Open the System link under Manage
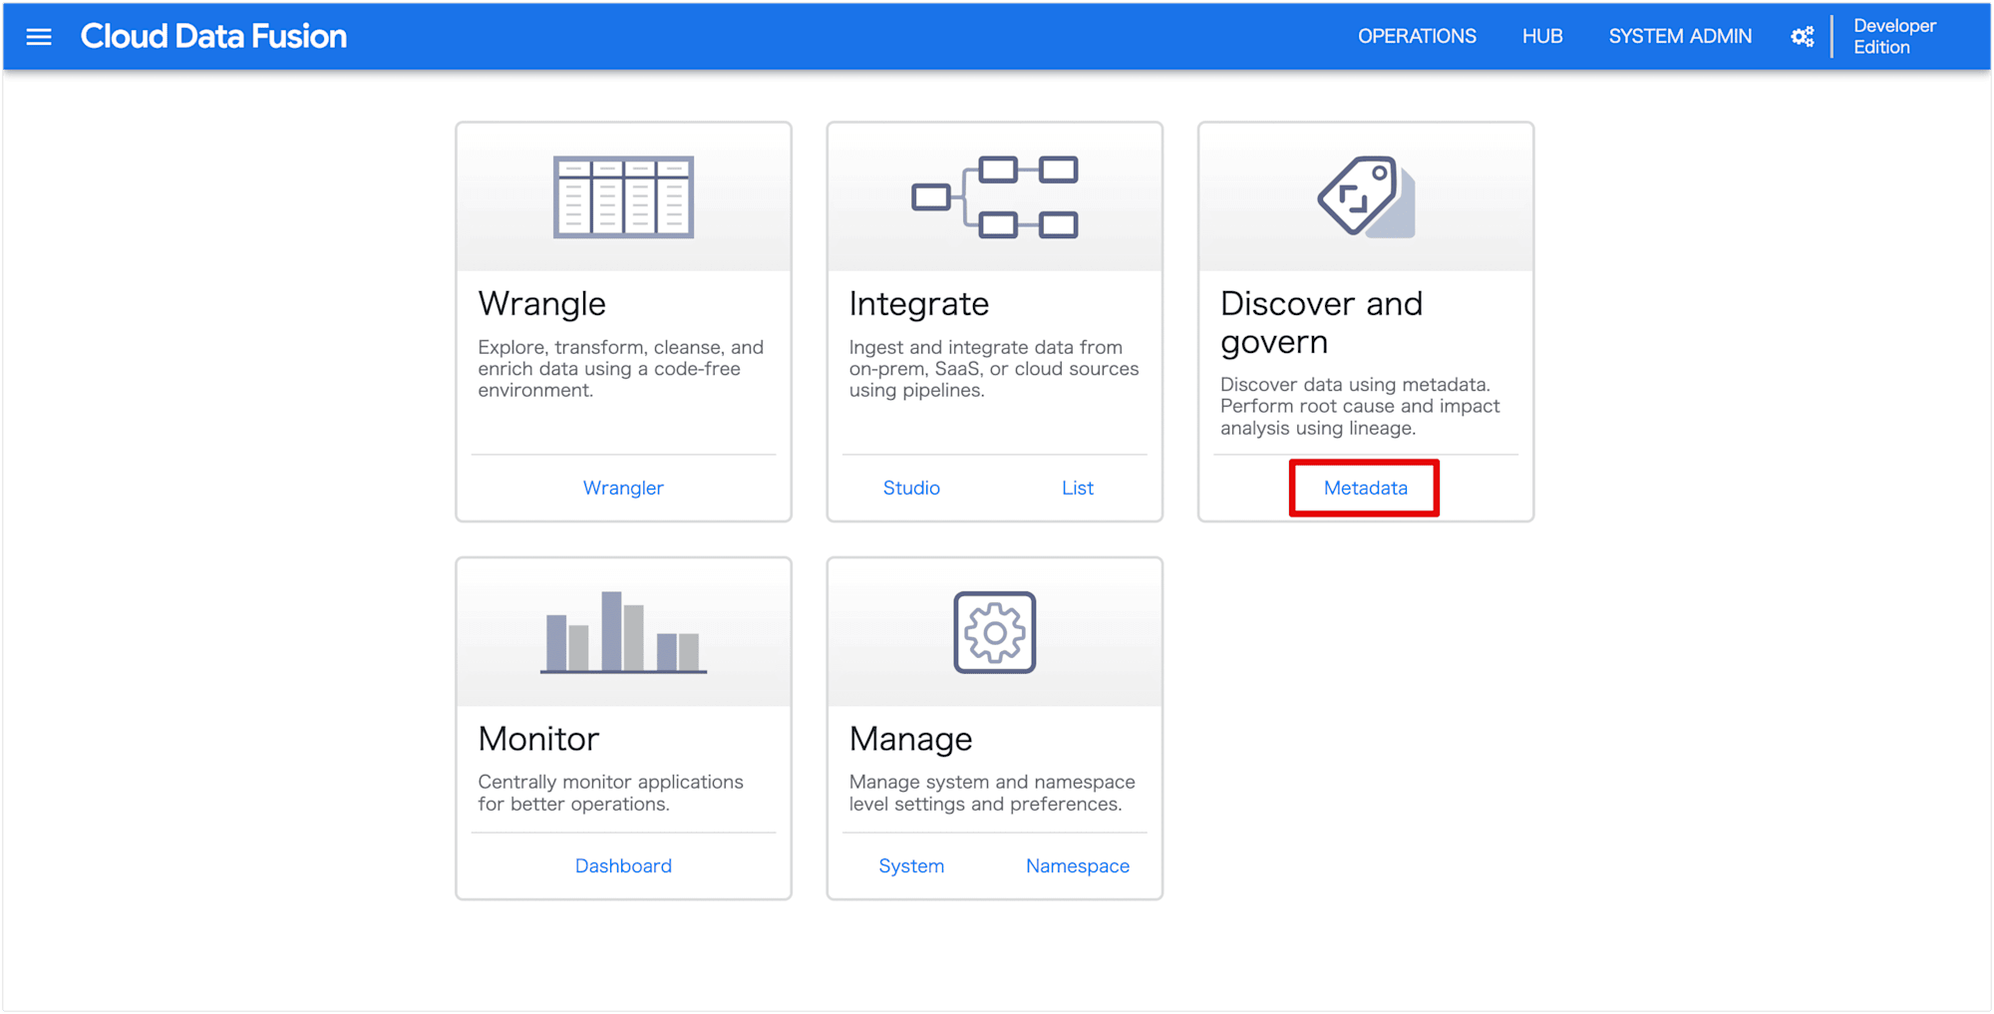1994x1014 pixels. (x=911, y=865)
